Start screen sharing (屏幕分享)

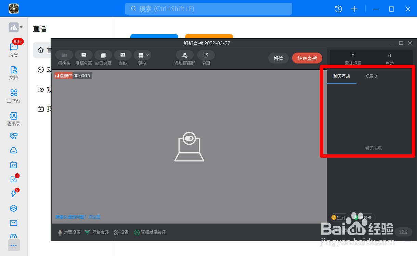click(x=84, y=58)
